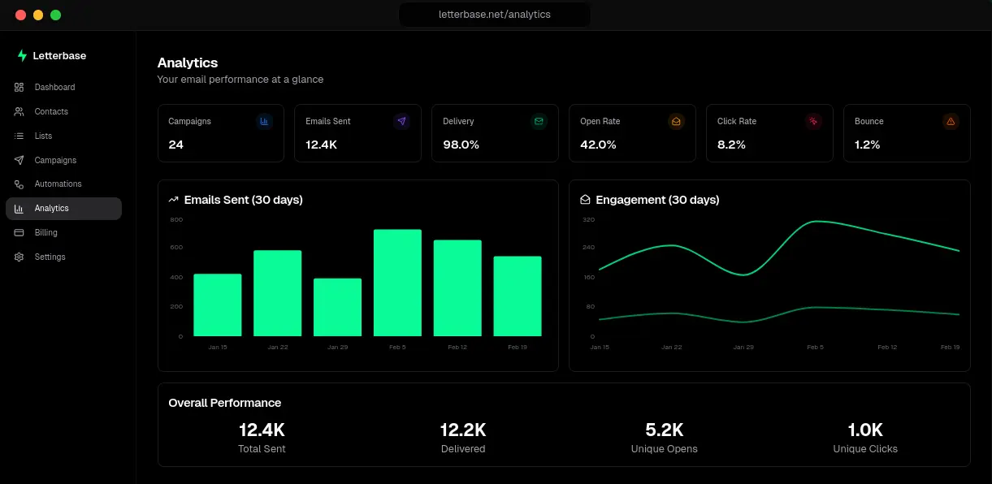Click the Click Rate cursor icon
The image size is (992, 484).
click(813, 121)
